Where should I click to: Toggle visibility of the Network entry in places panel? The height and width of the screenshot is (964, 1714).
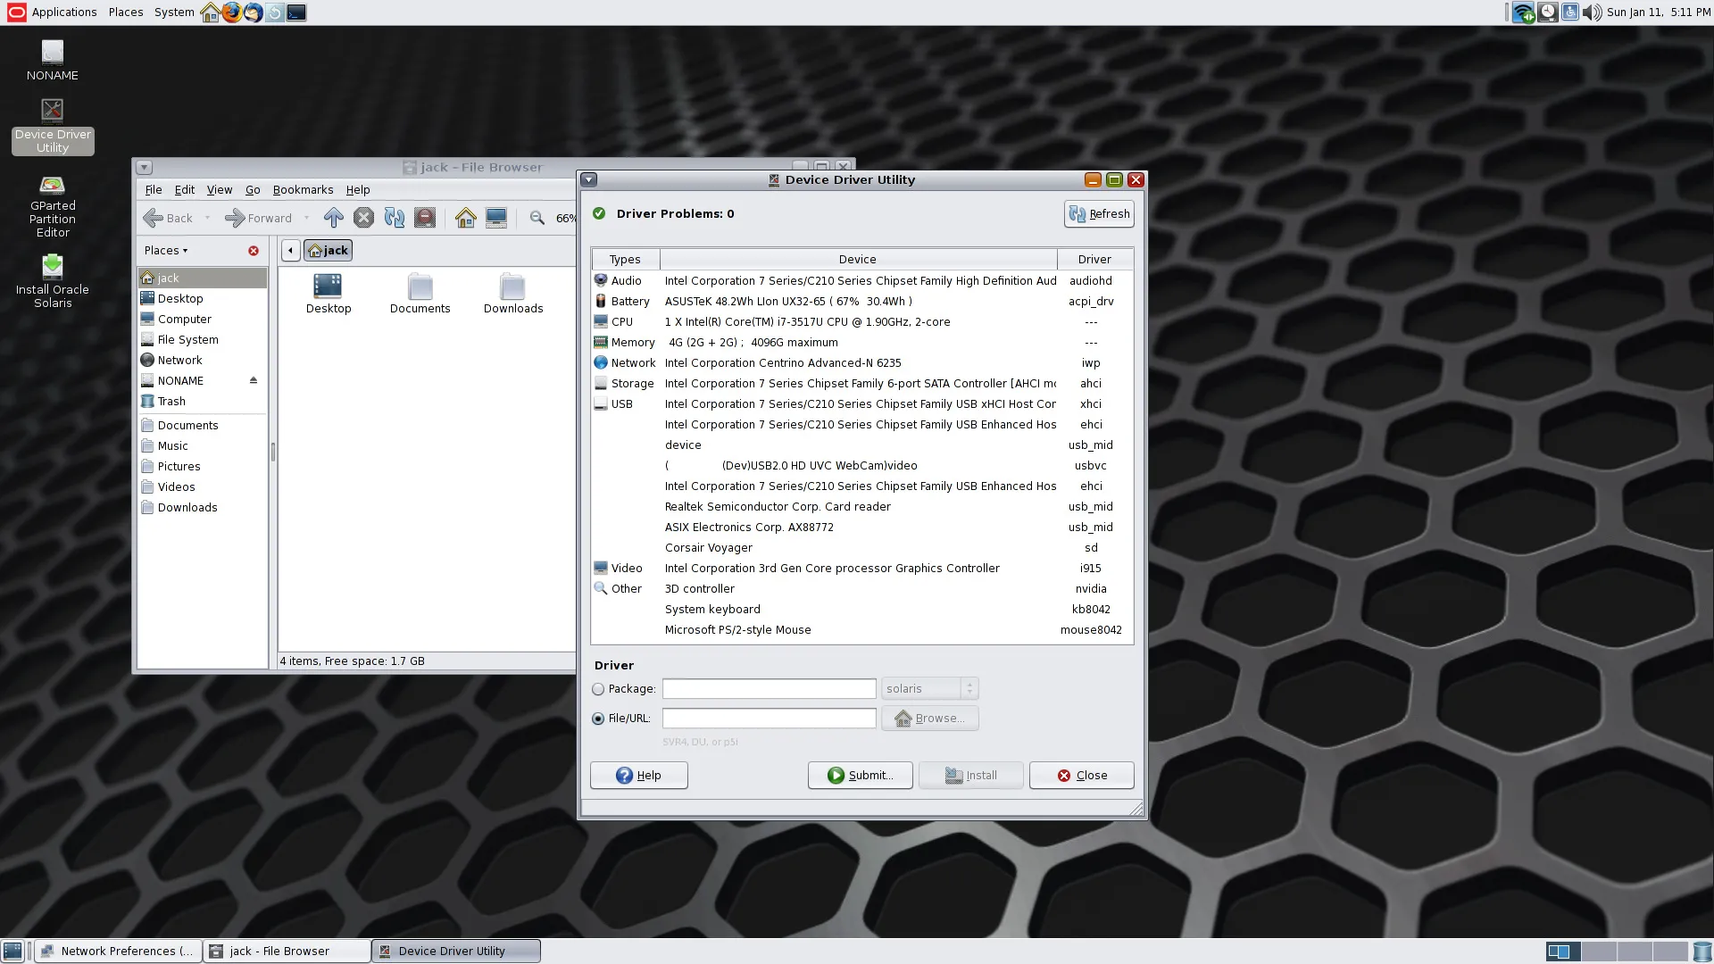(x=180, y=361)
